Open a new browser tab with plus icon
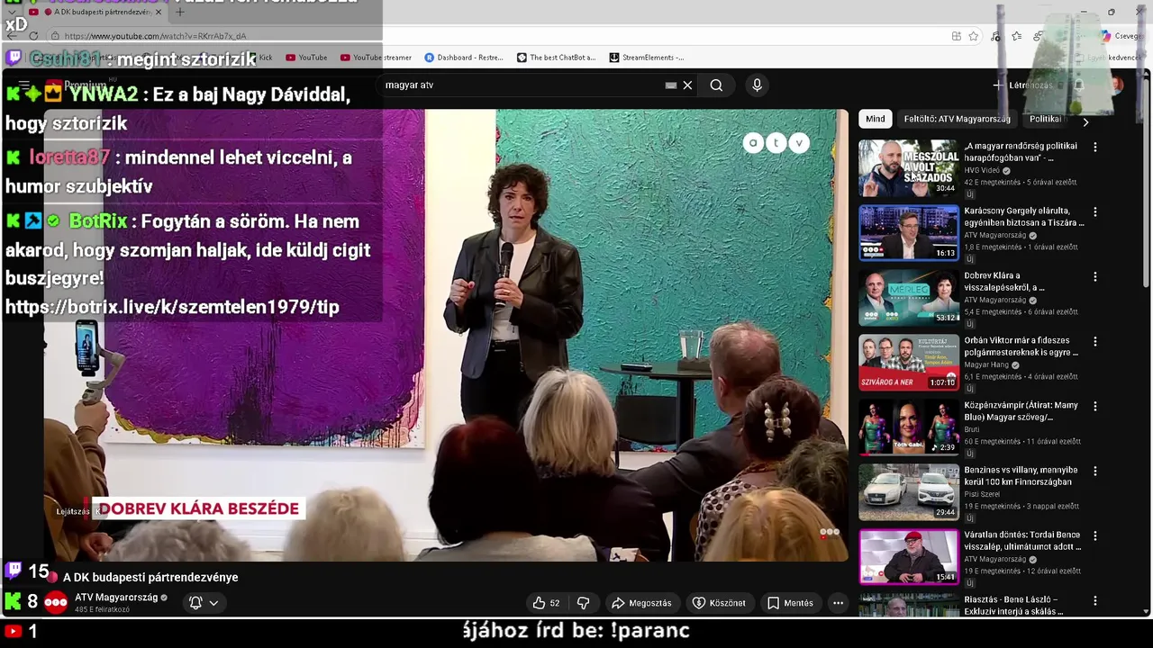Screen dimensions: 1153x648 (x=179, y=12)
